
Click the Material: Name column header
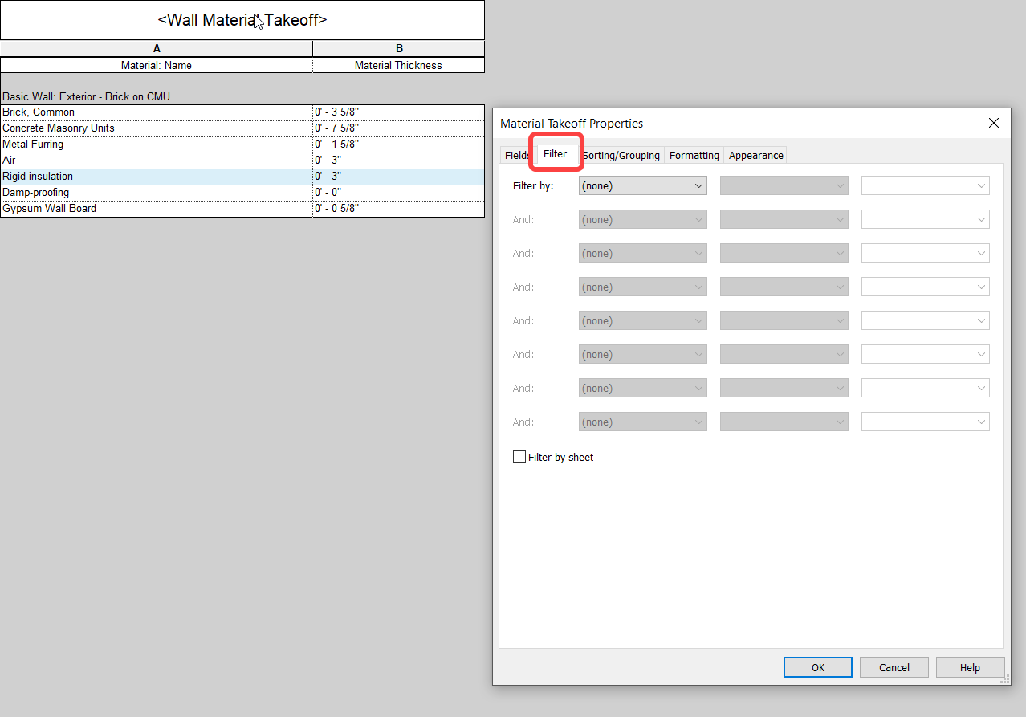157,65
